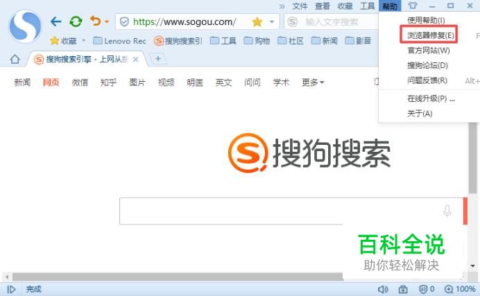
Task: Open the 工具 bookmark folder
Action: pyautogui.click(x=223, y=41)
